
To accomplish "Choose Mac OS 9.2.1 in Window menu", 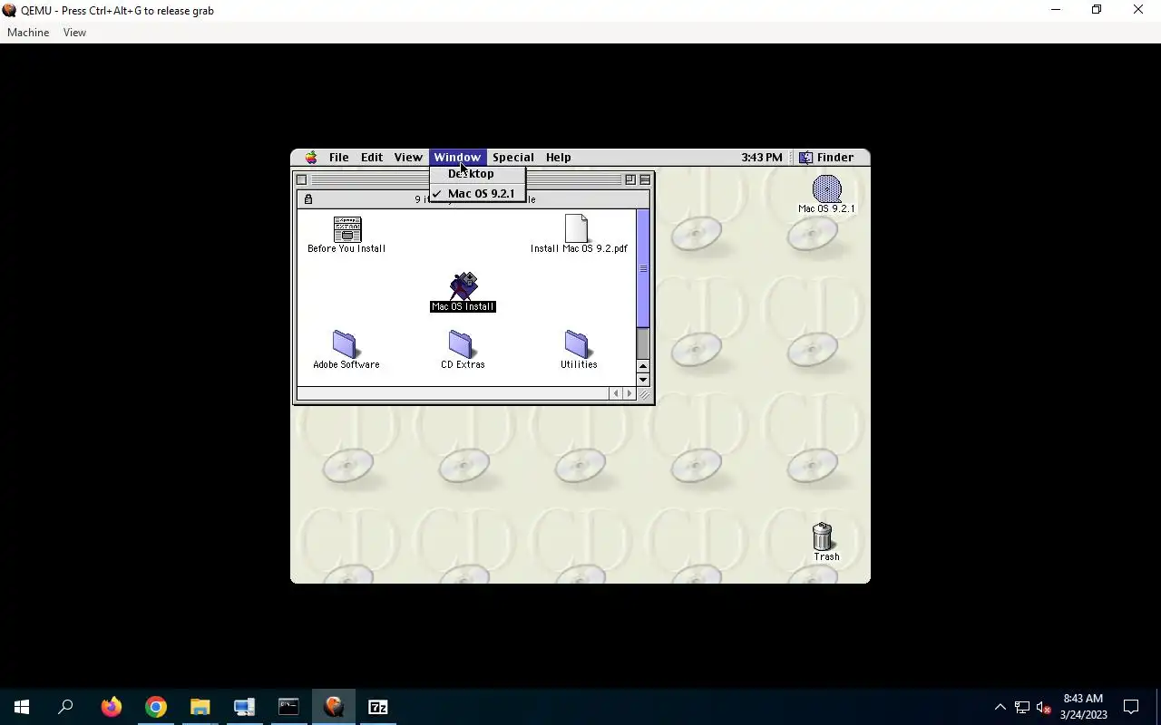I will click(x=477, y=193).
